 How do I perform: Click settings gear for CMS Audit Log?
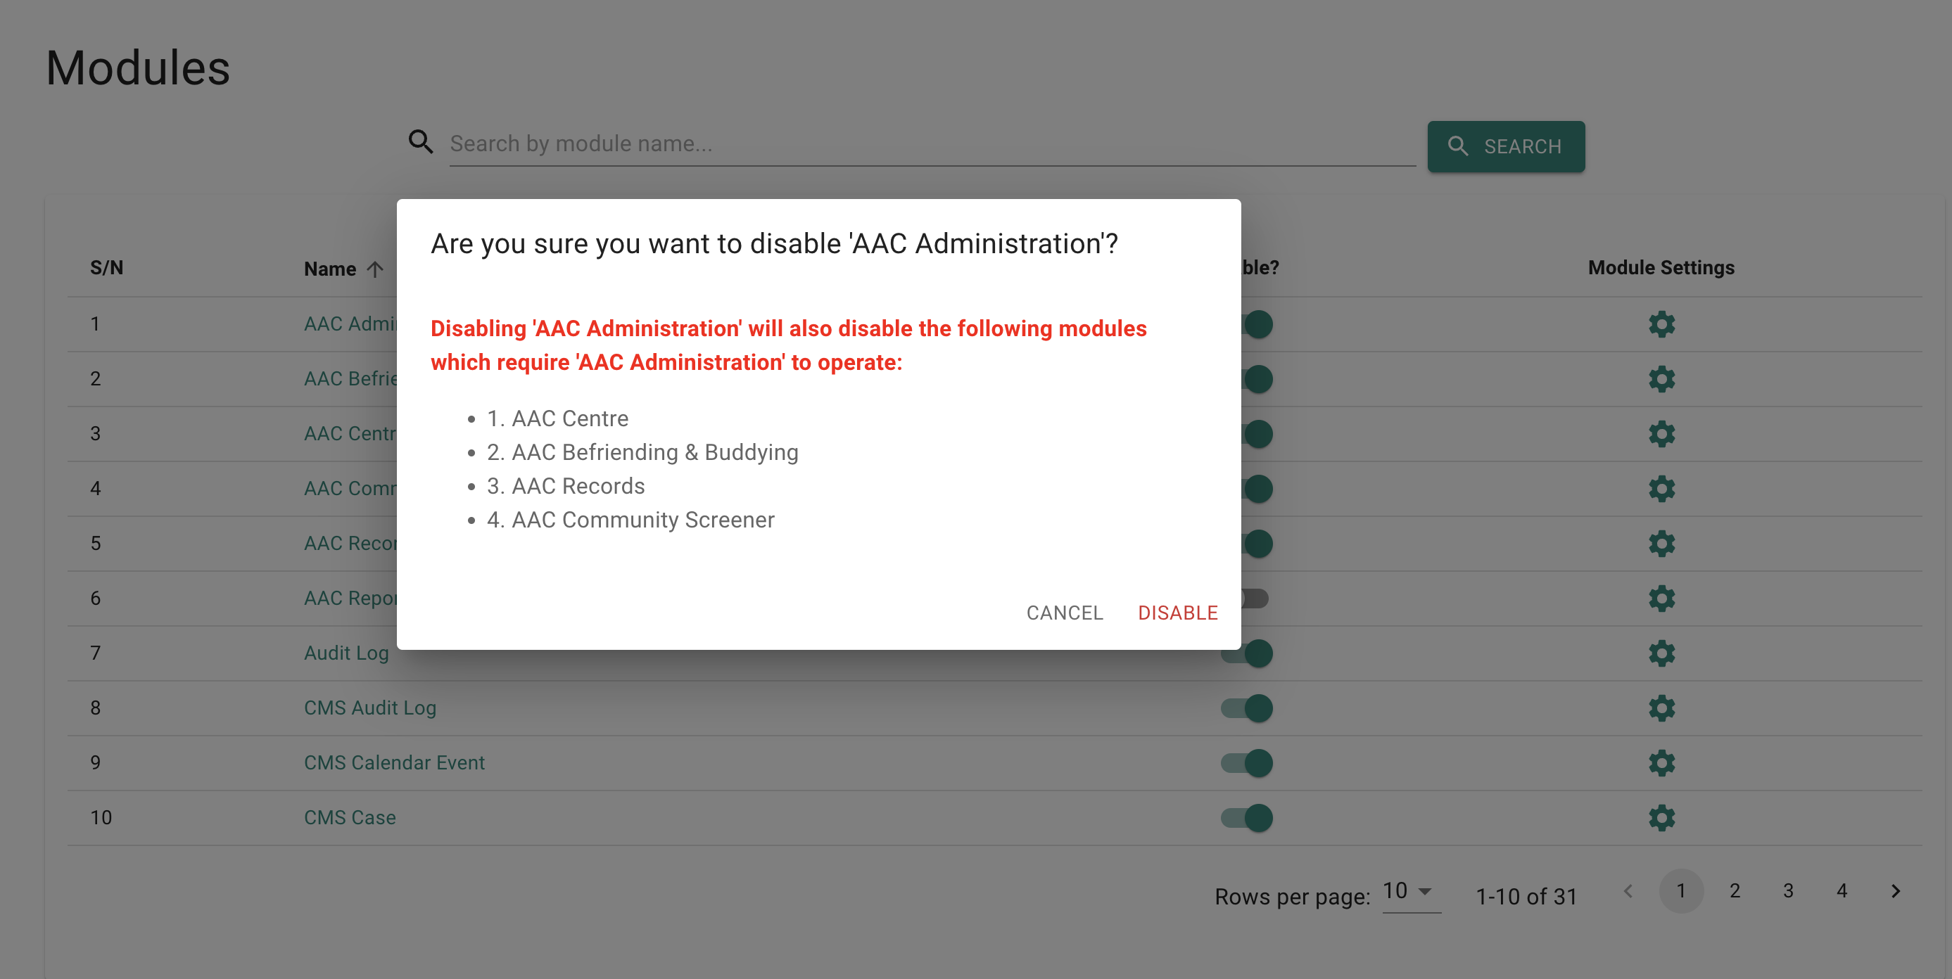point(1661,708)
